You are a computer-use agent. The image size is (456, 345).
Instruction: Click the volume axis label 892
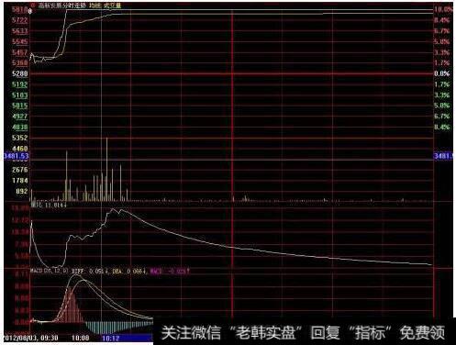(22, 191)
